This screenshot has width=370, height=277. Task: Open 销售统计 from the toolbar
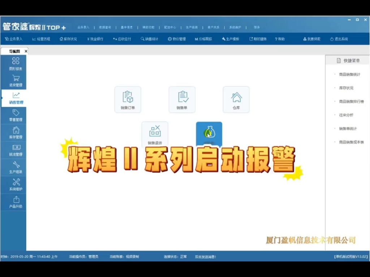149,39
